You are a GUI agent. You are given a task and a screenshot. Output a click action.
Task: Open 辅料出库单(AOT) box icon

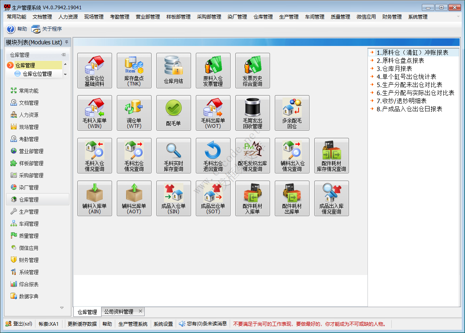(134, 199)
